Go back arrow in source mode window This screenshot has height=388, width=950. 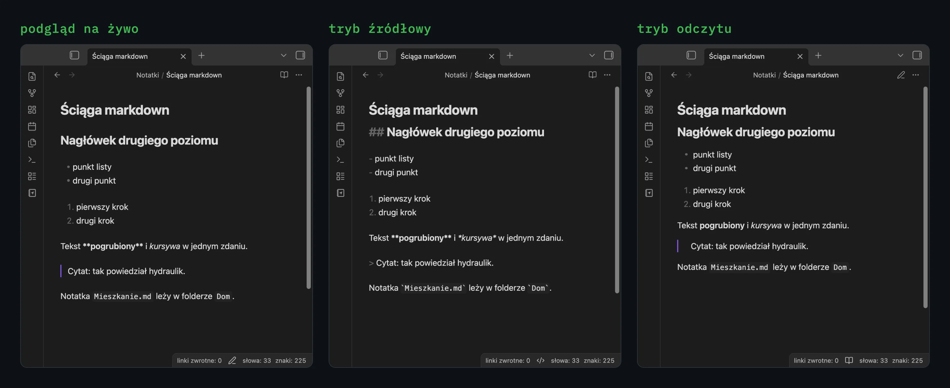[x=366, y=75]
